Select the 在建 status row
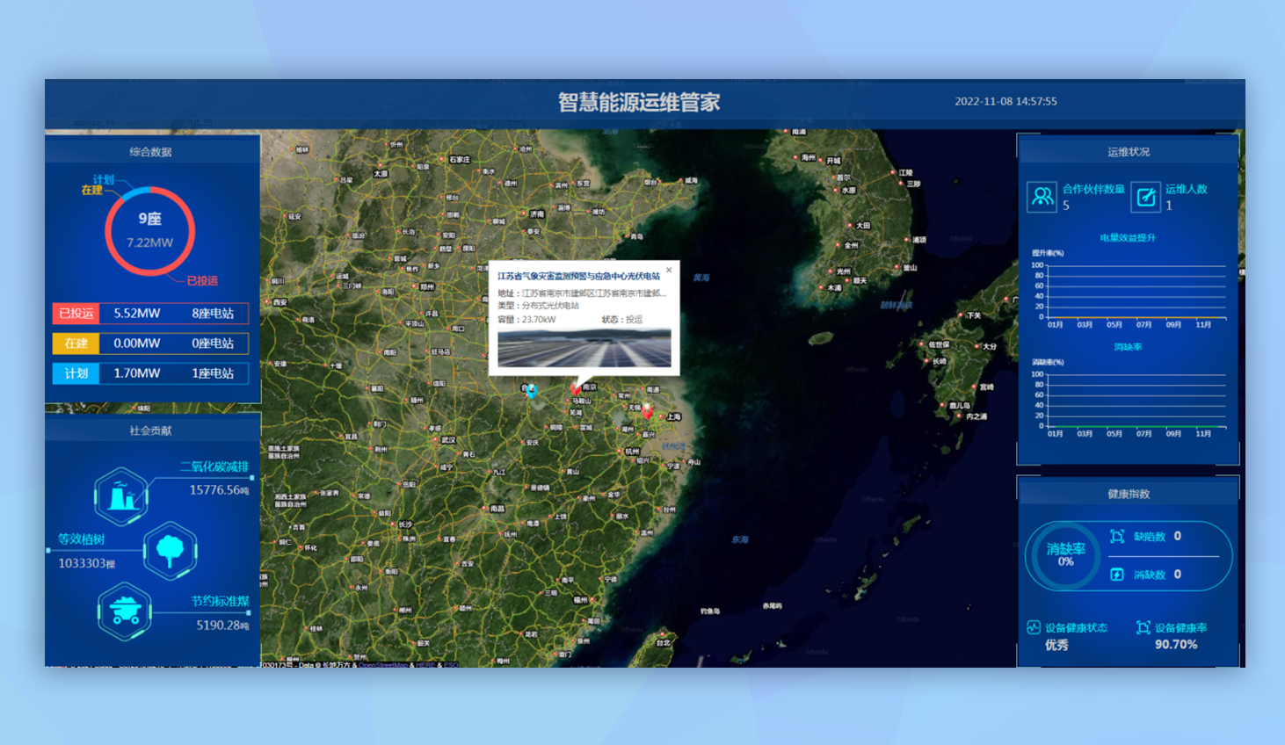 (x=150, y=344)
